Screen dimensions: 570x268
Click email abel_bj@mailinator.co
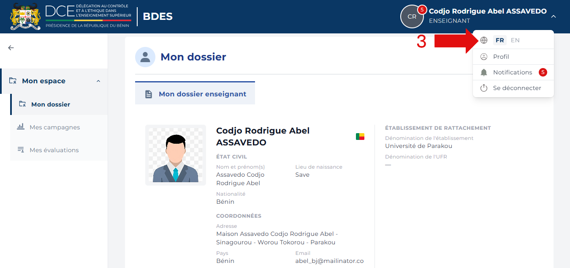tap(329, 261)
